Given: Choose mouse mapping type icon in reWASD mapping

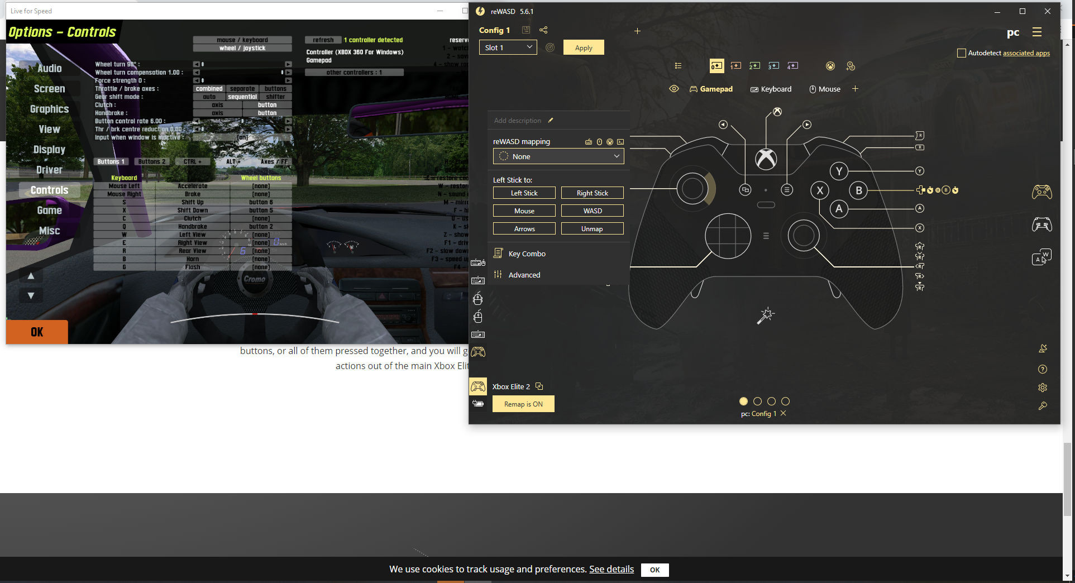Looking at the screenshot, I should coord(599,142).
